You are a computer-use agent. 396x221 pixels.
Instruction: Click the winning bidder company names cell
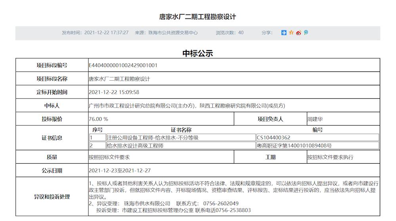(187, 106)
